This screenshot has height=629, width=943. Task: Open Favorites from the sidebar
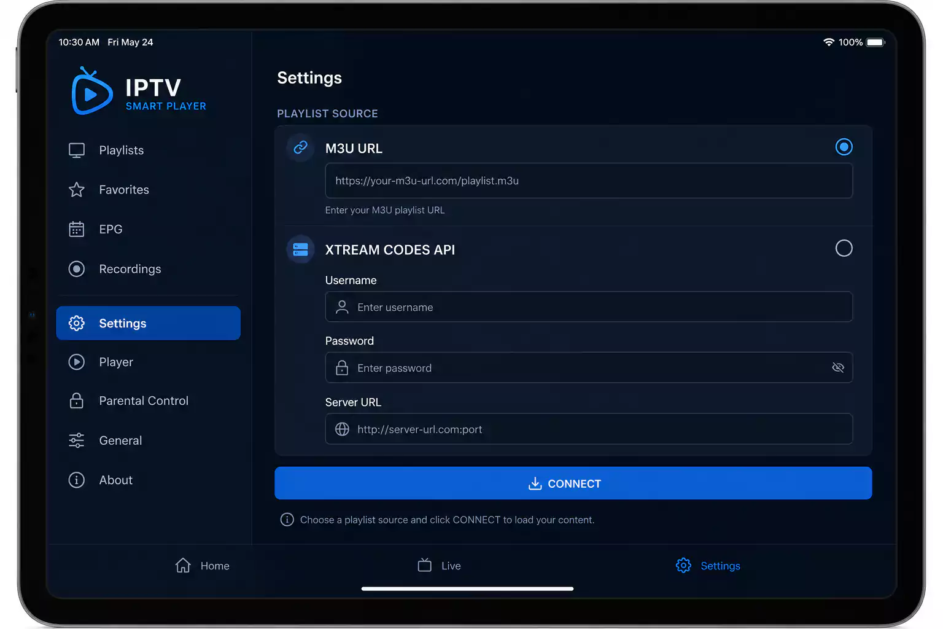pos(148,190)
